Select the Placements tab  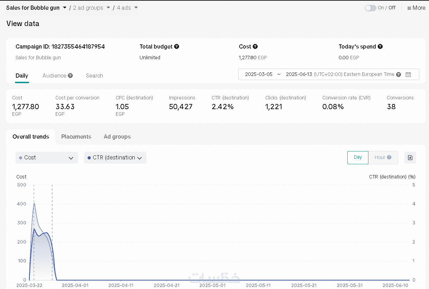pyautogui.click(x=76, y=137)
